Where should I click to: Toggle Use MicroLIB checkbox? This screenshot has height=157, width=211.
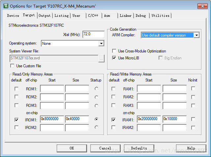pos(114,58)
